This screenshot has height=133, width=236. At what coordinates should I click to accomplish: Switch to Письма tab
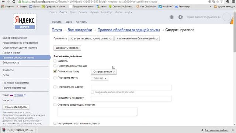click(57, 22)
